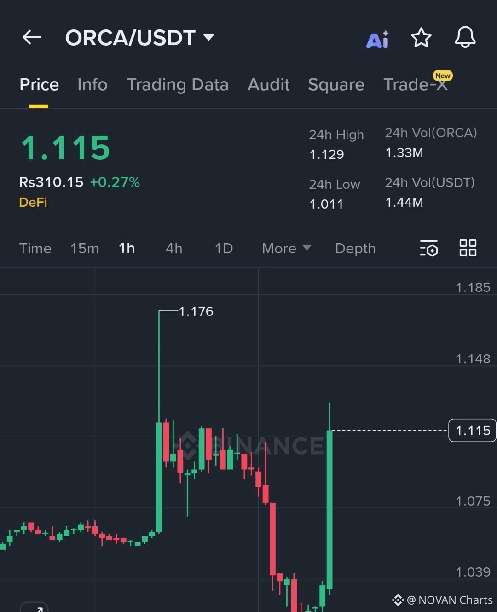Screen dimensions: 497x612
Task: Open notifications via bell icon
Action: pos(465,38)
